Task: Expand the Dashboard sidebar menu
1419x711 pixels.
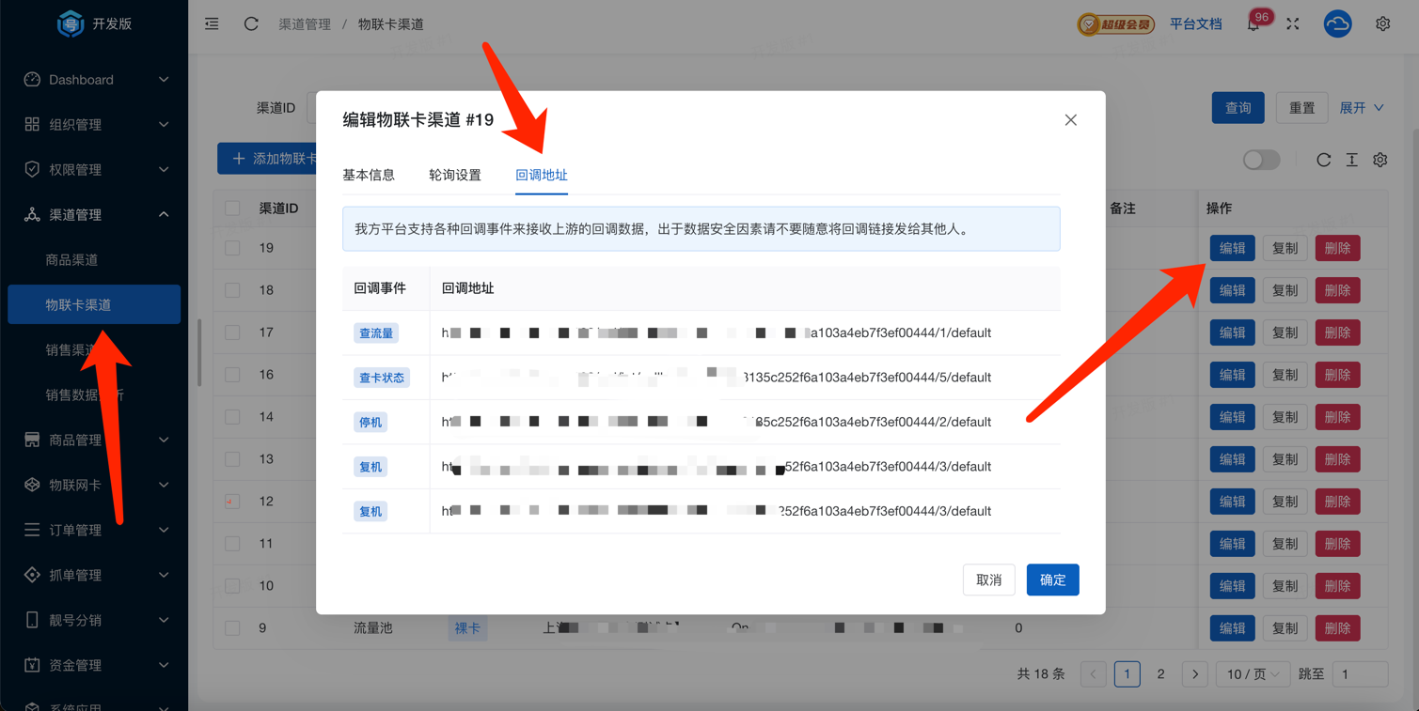Action: [94, 80]
